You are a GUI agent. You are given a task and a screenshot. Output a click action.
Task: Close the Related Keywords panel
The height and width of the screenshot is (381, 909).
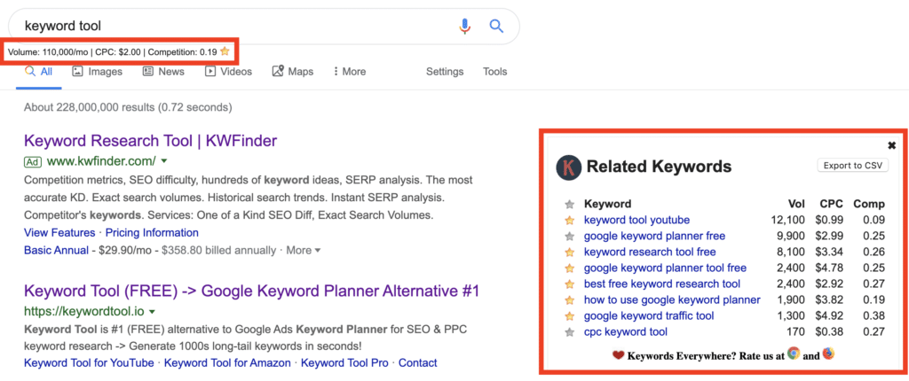click(891, 145)
